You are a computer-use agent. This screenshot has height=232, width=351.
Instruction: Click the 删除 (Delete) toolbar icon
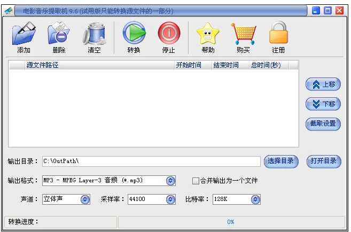tap(59, 33)
